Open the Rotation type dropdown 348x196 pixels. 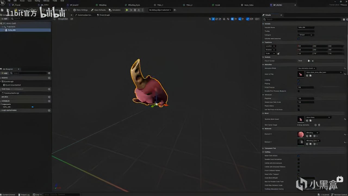270,50
